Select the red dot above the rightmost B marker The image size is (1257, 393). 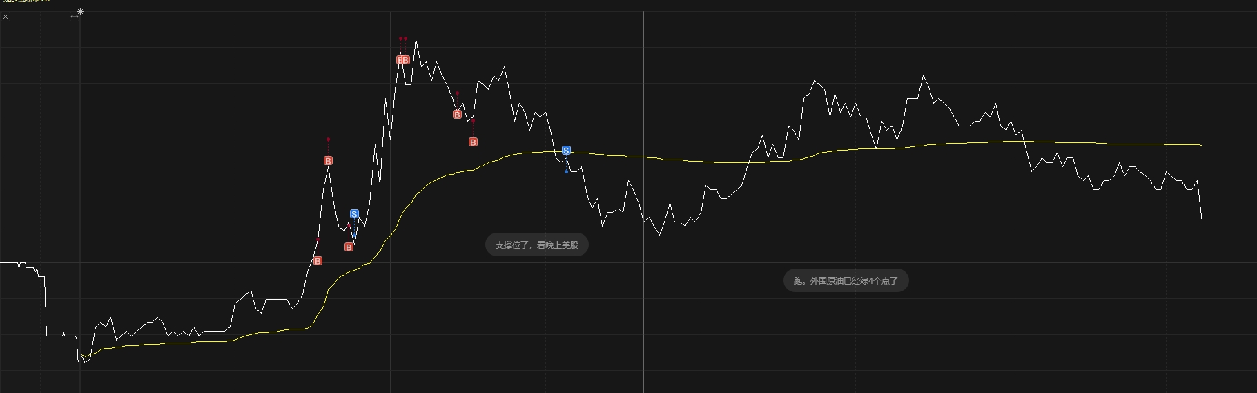click(473, 121)
